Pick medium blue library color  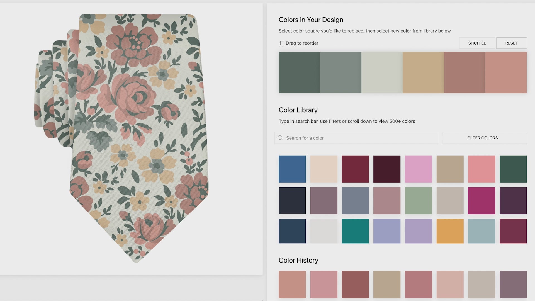click(292, 169)
